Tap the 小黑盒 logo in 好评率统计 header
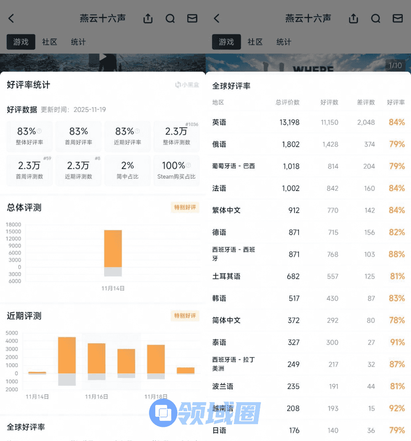The width and height of the screenshot is (411, 441). [x=187, y=85]
